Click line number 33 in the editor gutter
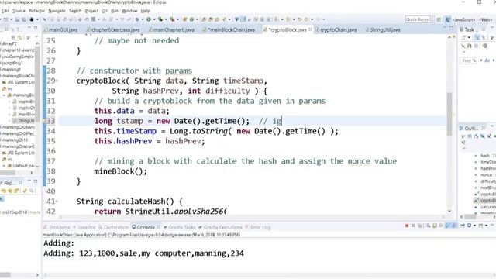The image size is (496, 279). pos(51,121)
